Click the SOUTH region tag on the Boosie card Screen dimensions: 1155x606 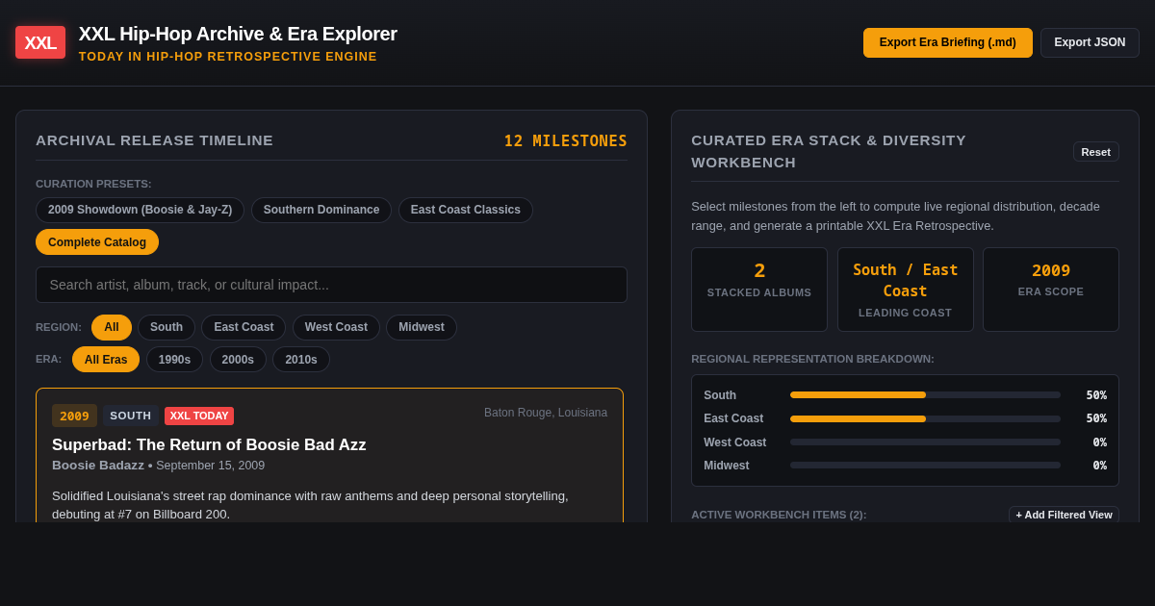tap(131, 416)
